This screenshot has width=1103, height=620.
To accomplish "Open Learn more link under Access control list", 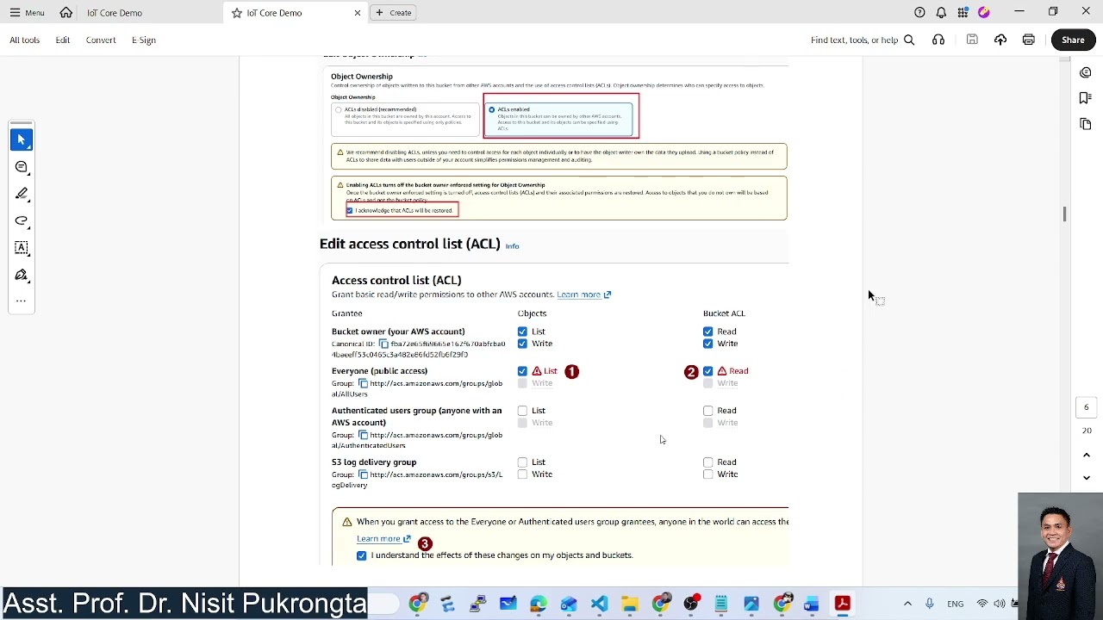I will [x=584, y=294].
